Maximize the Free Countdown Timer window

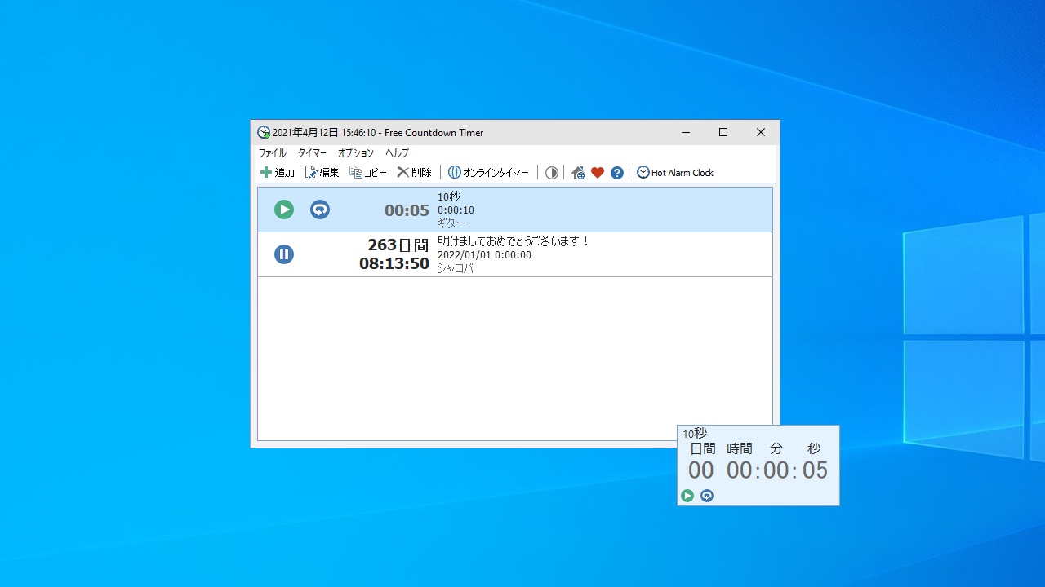(723, 132)
